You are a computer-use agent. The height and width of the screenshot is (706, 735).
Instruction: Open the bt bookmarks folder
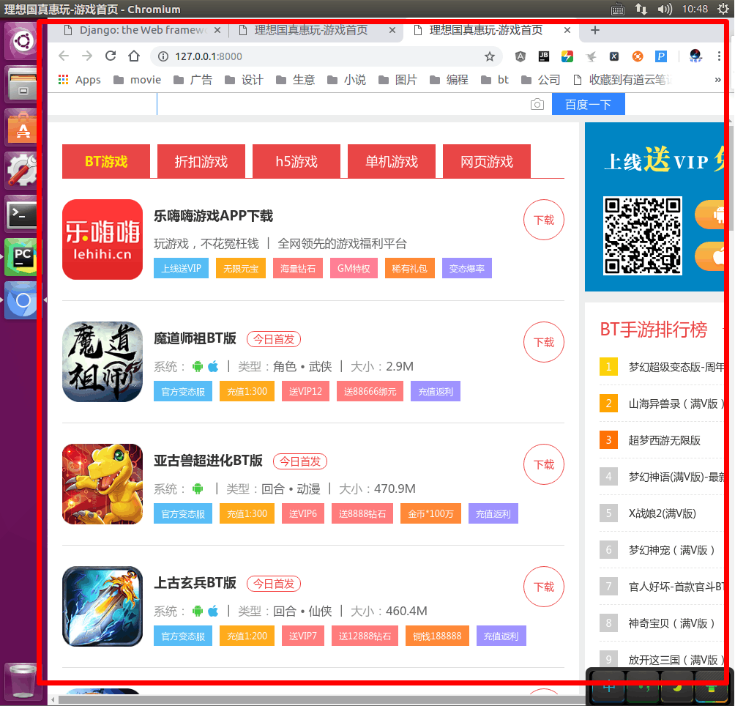pyautogui.click(x=495, y=80)
